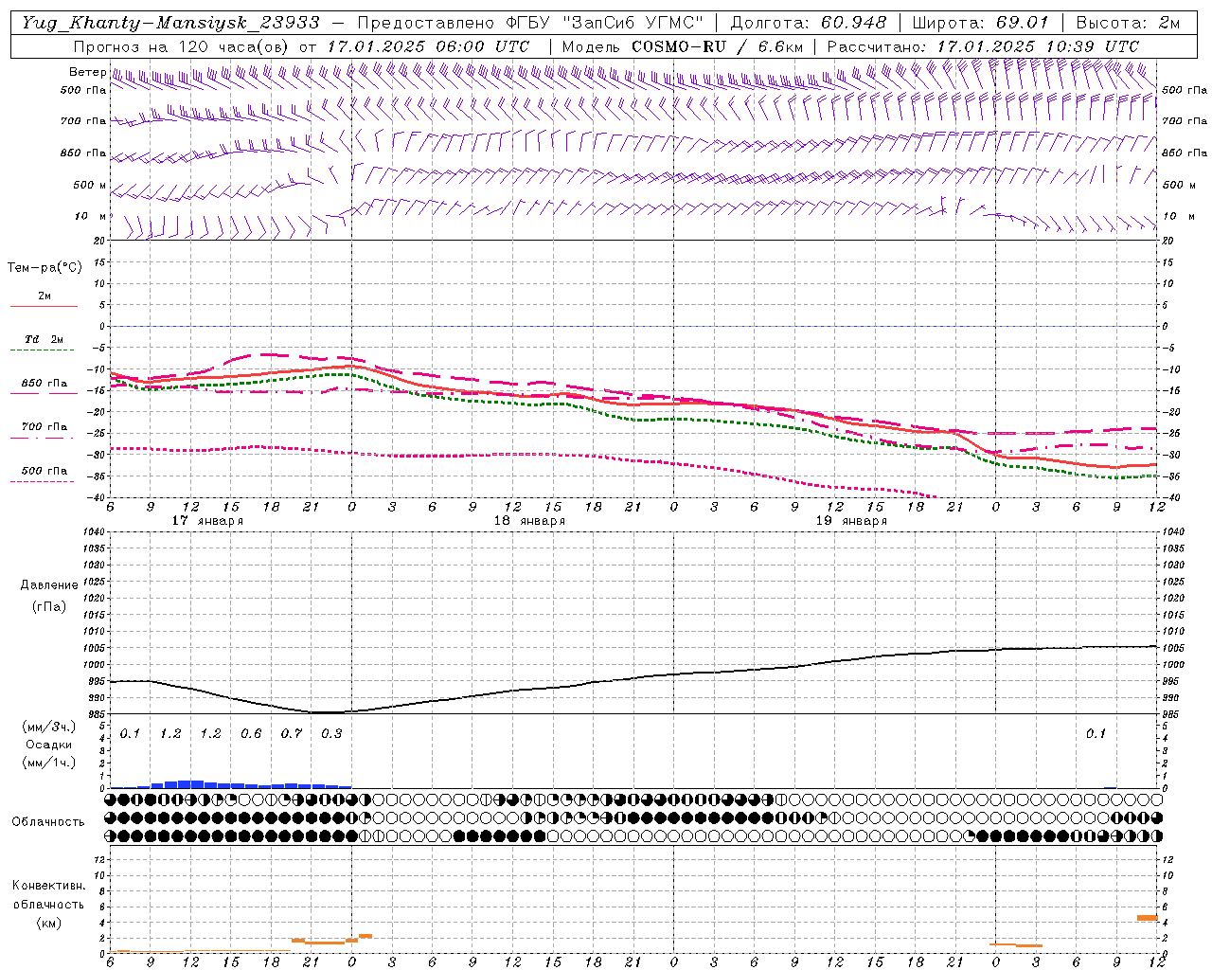
Task: Click the "Прогноз на 120 часа(ов)" text
Action: (x=182, y=46)
